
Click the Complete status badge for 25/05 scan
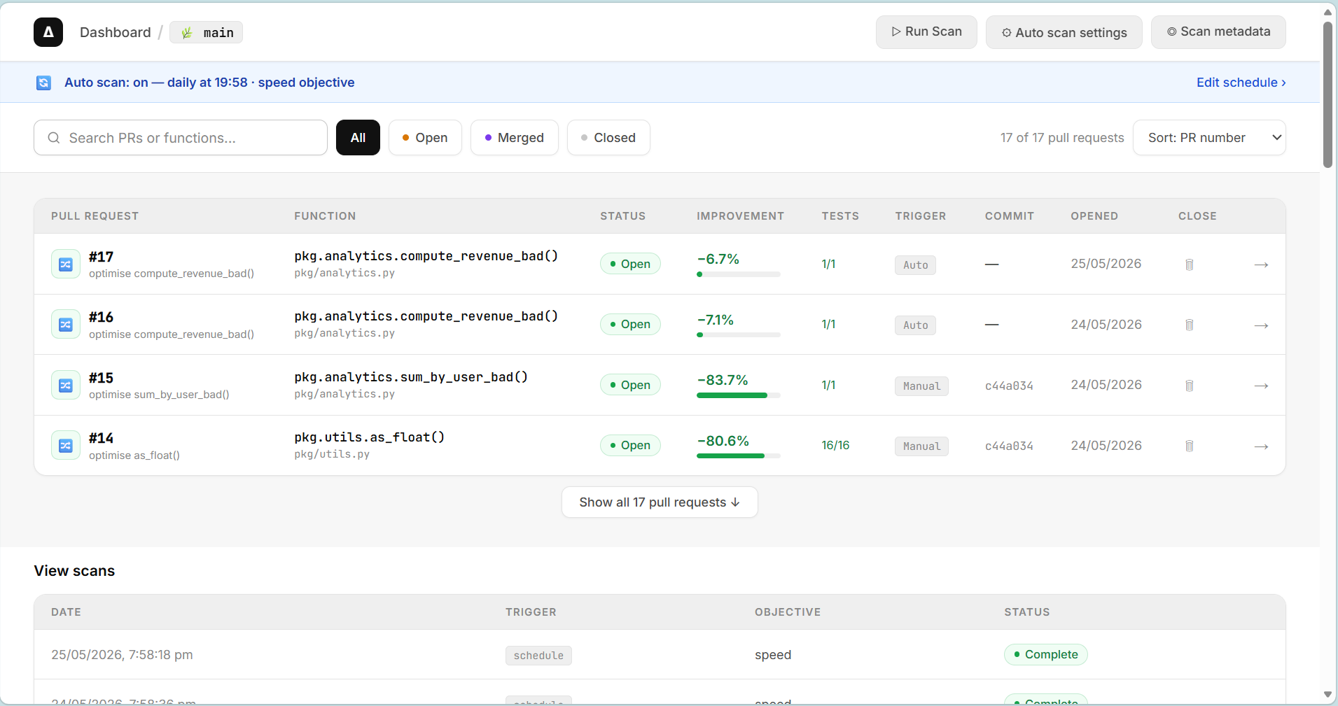coord(1046,654)
